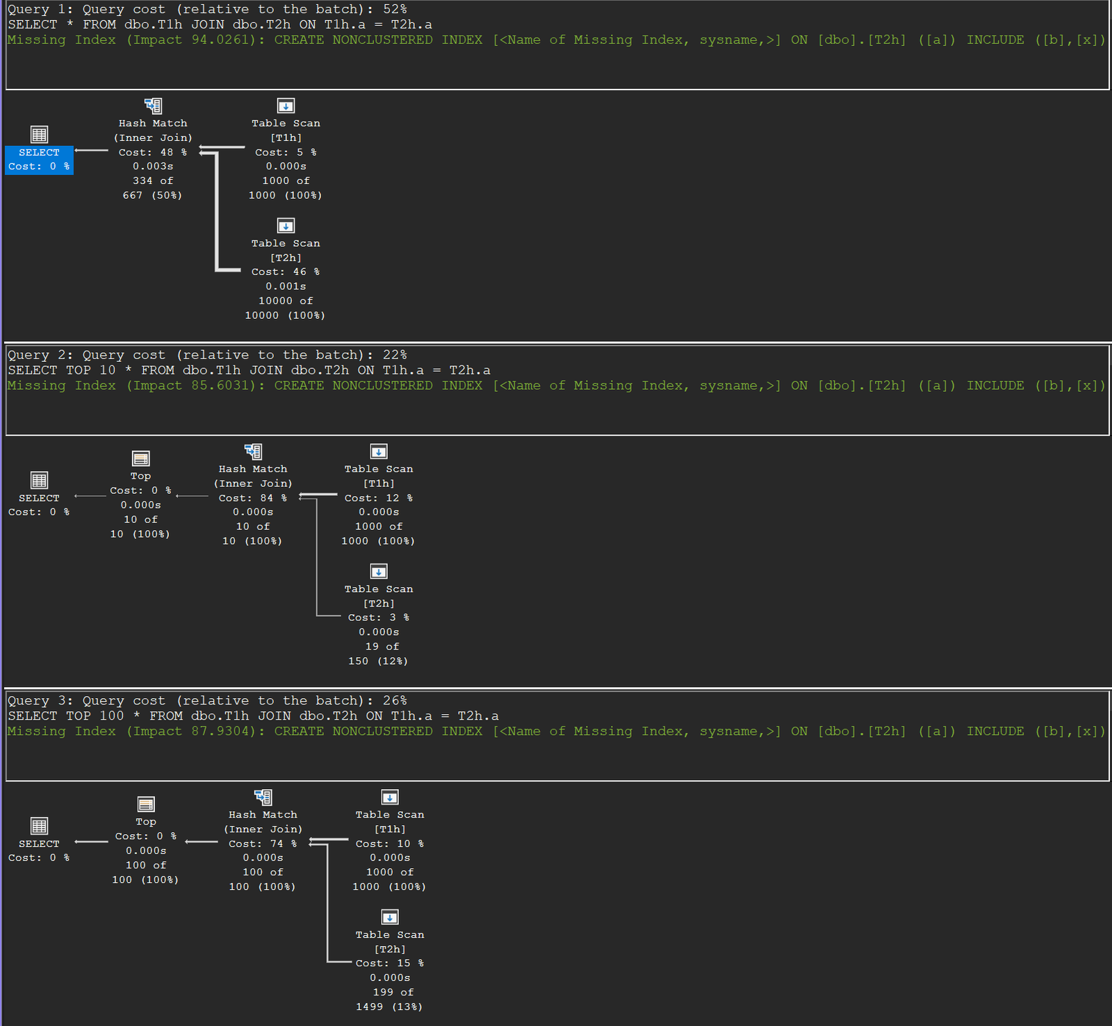
Task: Click the T2h Table Scan icon in Query 3
Action: click(x=390, y=917)
